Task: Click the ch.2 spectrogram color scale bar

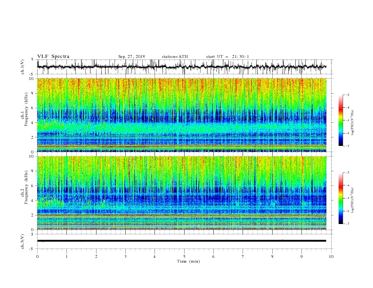Action: coord(341,198)
